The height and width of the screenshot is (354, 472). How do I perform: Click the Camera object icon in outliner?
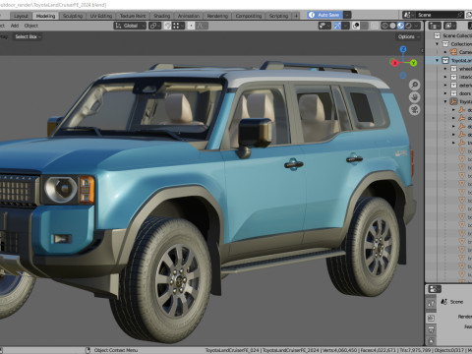453,52
